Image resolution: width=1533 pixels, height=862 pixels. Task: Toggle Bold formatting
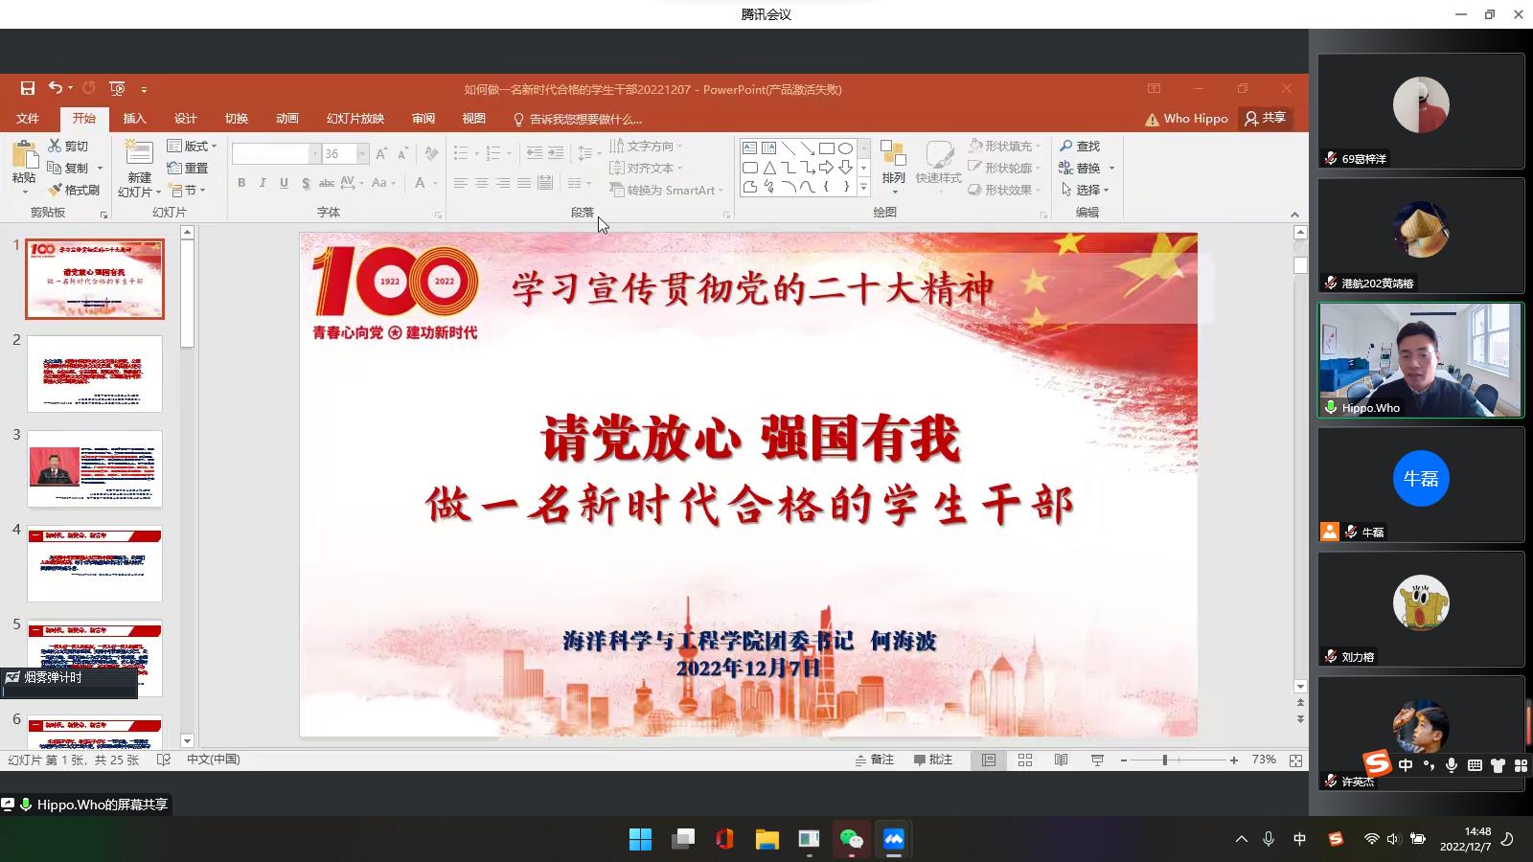click(241, 183)
